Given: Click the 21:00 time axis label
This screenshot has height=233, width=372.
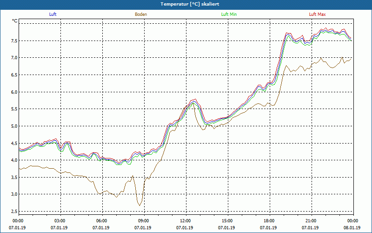Looking at the screenshot, I should [310, 220].
